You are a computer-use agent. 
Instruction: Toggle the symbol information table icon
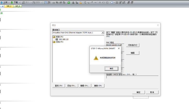(x=117, y=2)
